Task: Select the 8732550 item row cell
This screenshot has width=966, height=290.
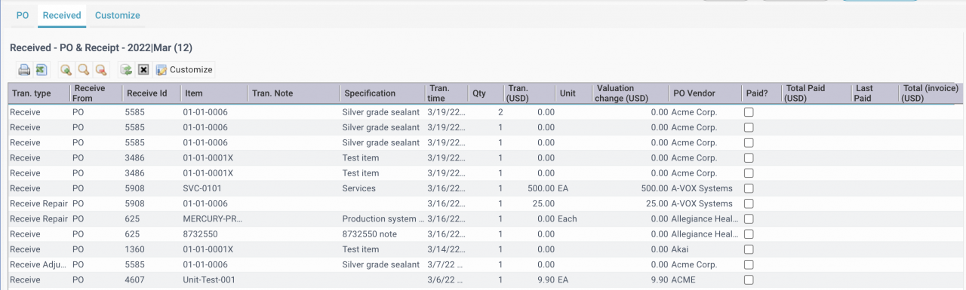Action: (200, 234)
